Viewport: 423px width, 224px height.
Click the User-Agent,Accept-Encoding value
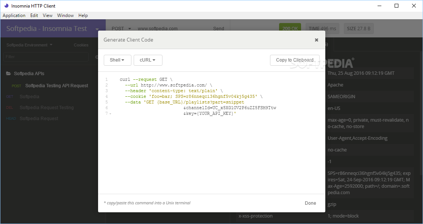(x=357, y=138)
